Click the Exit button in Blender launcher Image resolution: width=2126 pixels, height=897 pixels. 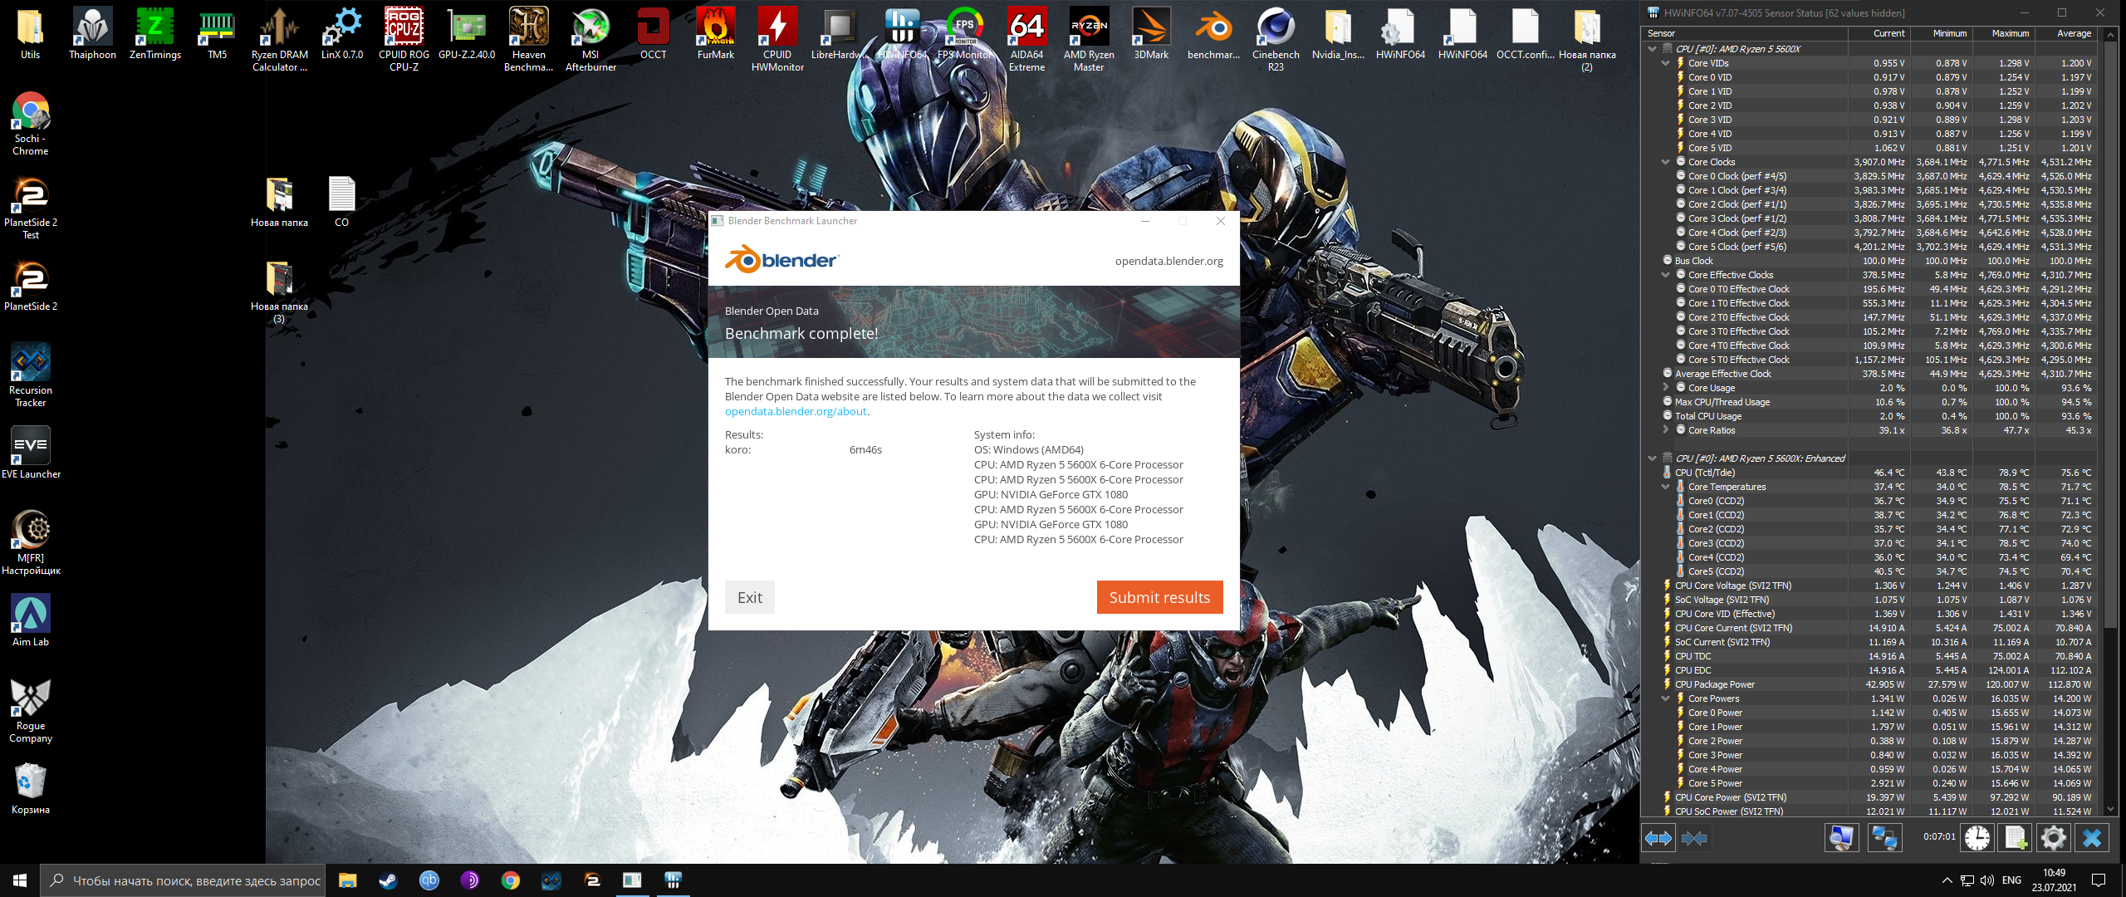749,597
